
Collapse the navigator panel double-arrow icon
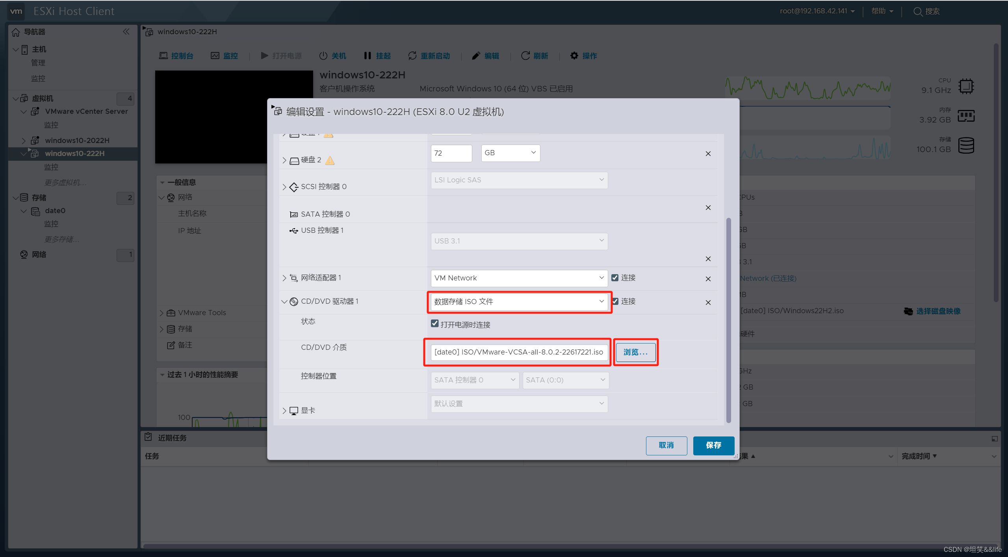[x=126, y=32]
